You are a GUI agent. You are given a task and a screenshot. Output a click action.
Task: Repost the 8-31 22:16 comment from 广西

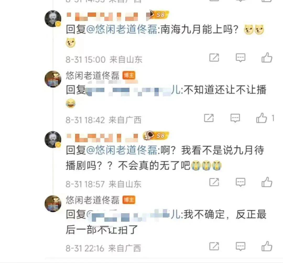tap(214, 246)
